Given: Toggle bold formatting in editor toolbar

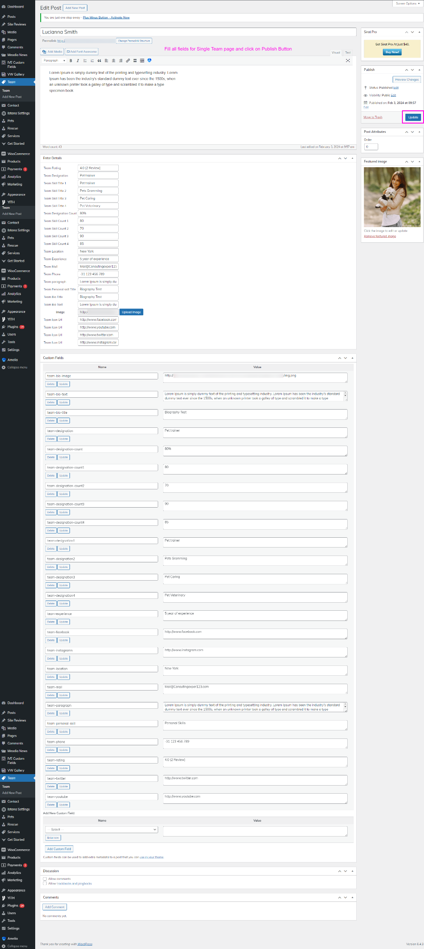Looking at the screenshot, I should [x=71, y=61].
